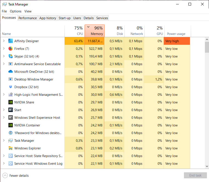Expand Windows Shell Experience Host row
This screenshot has width=209, height=182.
[4, 118]
